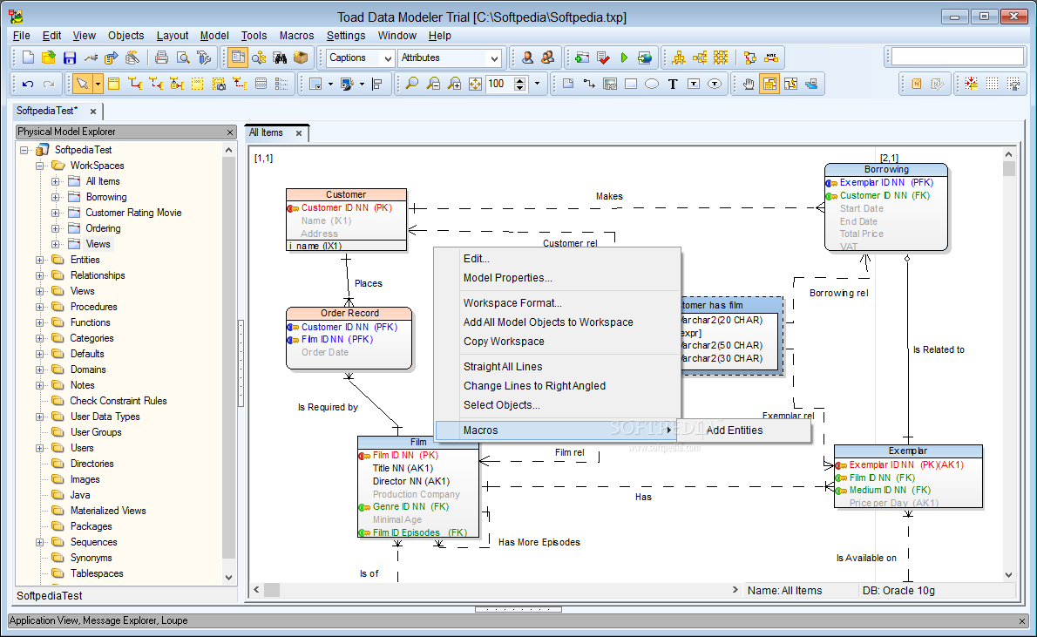The width and height of the screenshot is (1037, 637).
Task: Expand the Entities tree node
Action: [40, 260]
